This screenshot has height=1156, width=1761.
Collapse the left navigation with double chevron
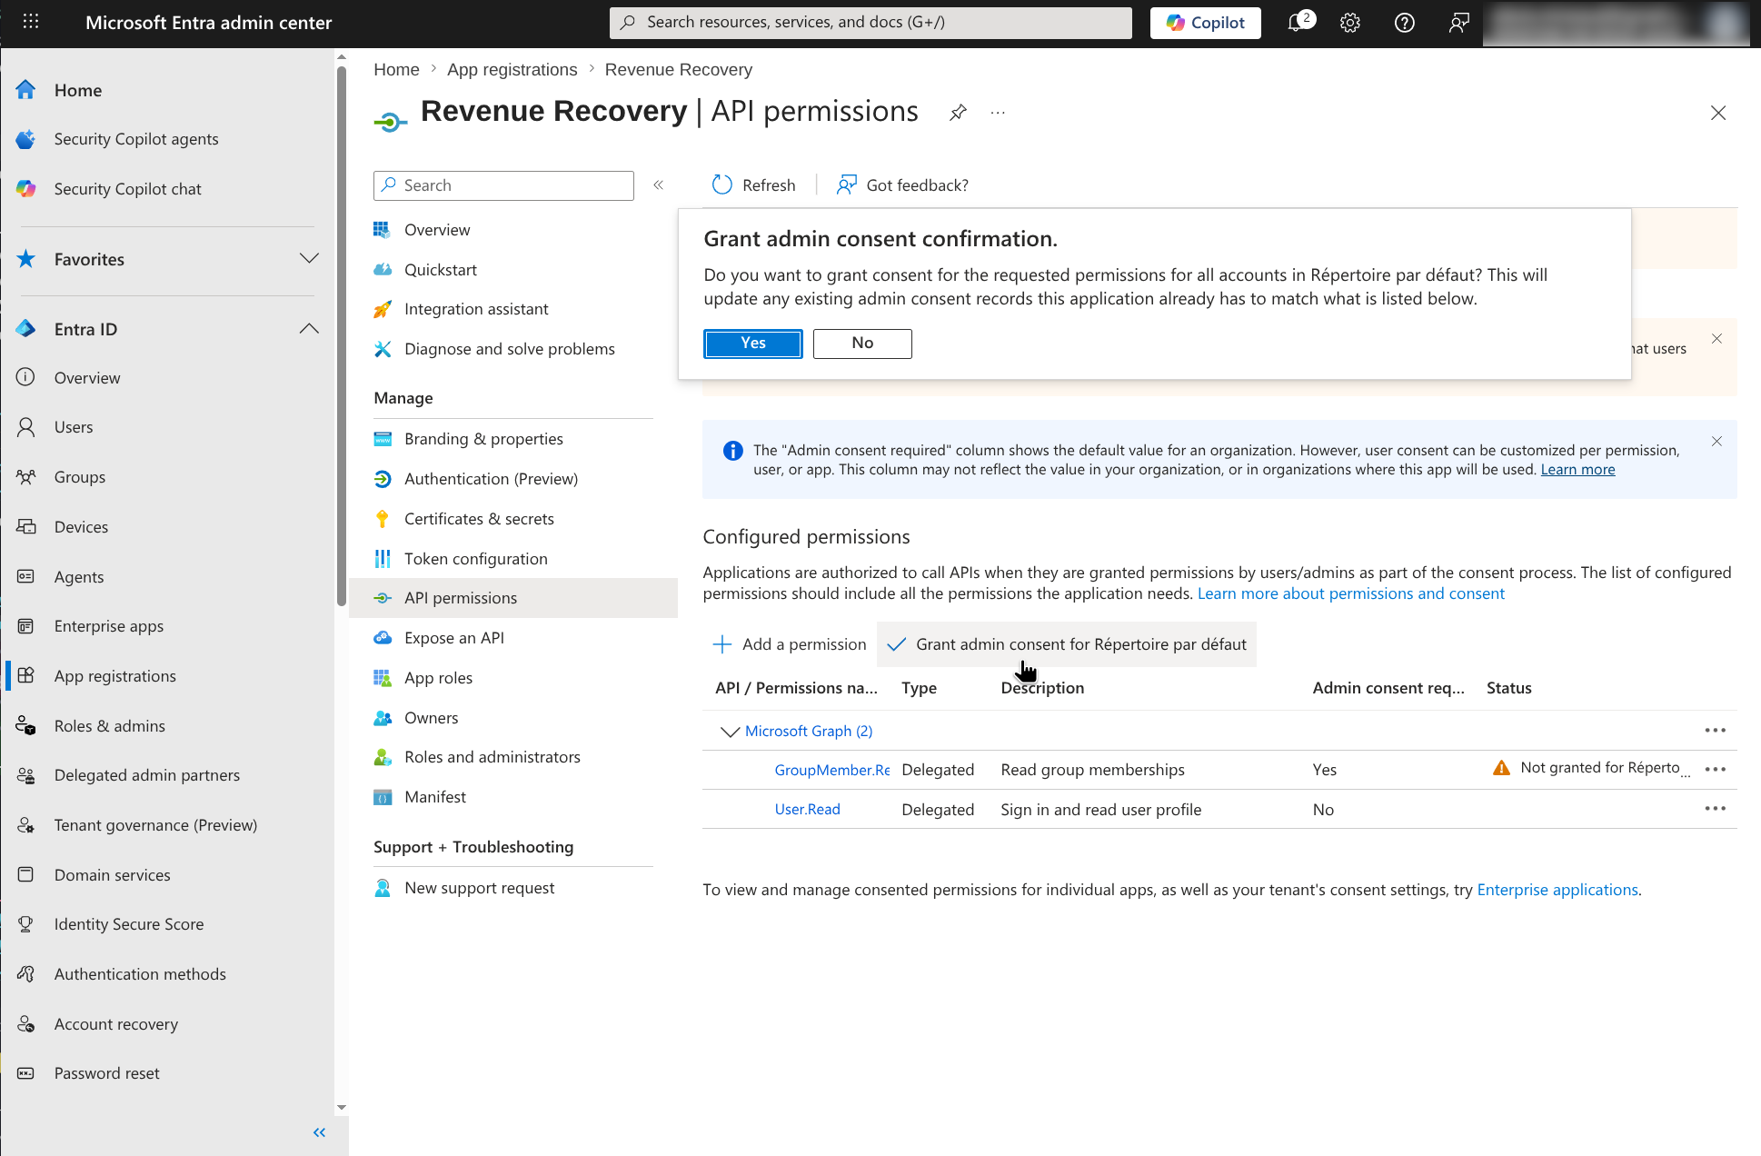click(319, 1132)
